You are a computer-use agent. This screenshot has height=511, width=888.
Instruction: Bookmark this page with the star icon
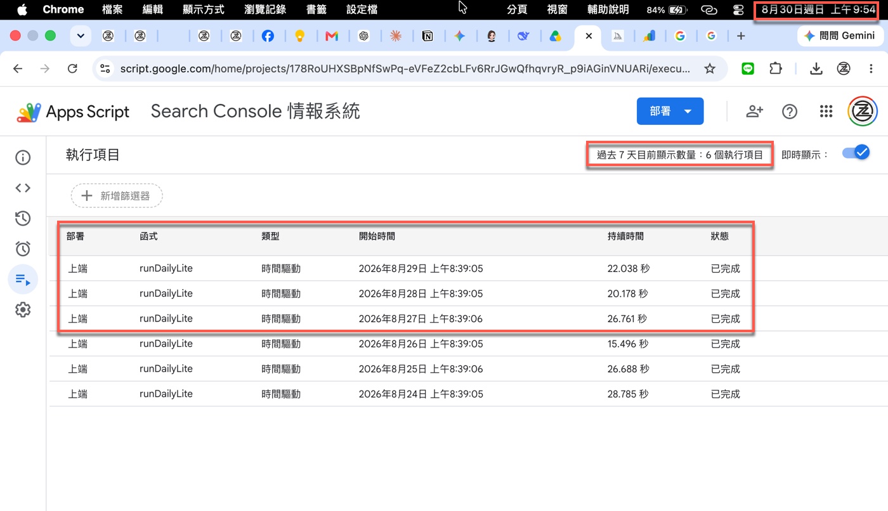pyautogui.click(x=710, y=68)
